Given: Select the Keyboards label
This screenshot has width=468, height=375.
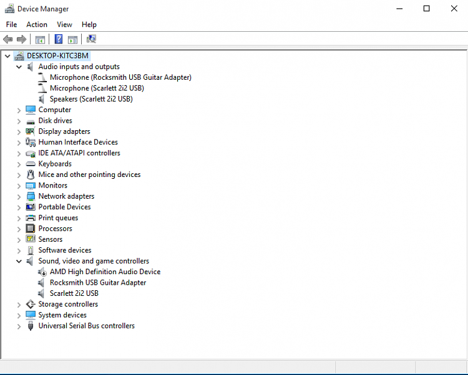Looking at the screenshot, I should click(x=55, y=164).
